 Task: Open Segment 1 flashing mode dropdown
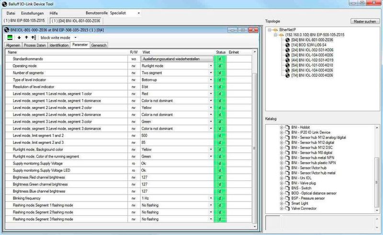[x=211, y=205]
